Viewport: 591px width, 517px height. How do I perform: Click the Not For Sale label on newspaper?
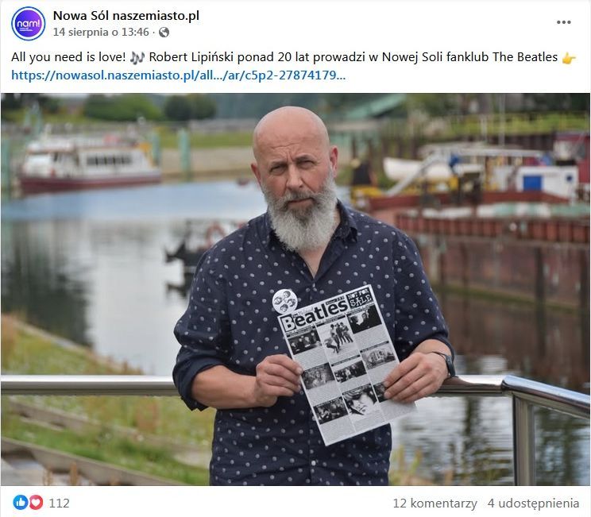[361, 298]
